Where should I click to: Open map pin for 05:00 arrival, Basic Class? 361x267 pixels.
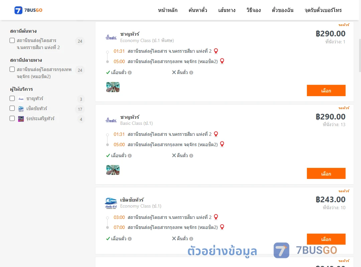tap(222, 144)
